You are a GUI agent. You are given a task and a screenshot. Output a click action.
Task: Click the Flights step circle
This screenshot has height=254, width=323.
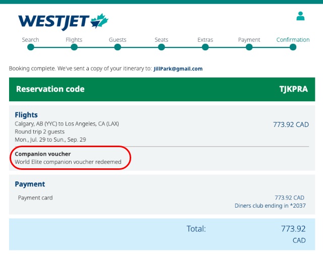click(x=74, y=47)
